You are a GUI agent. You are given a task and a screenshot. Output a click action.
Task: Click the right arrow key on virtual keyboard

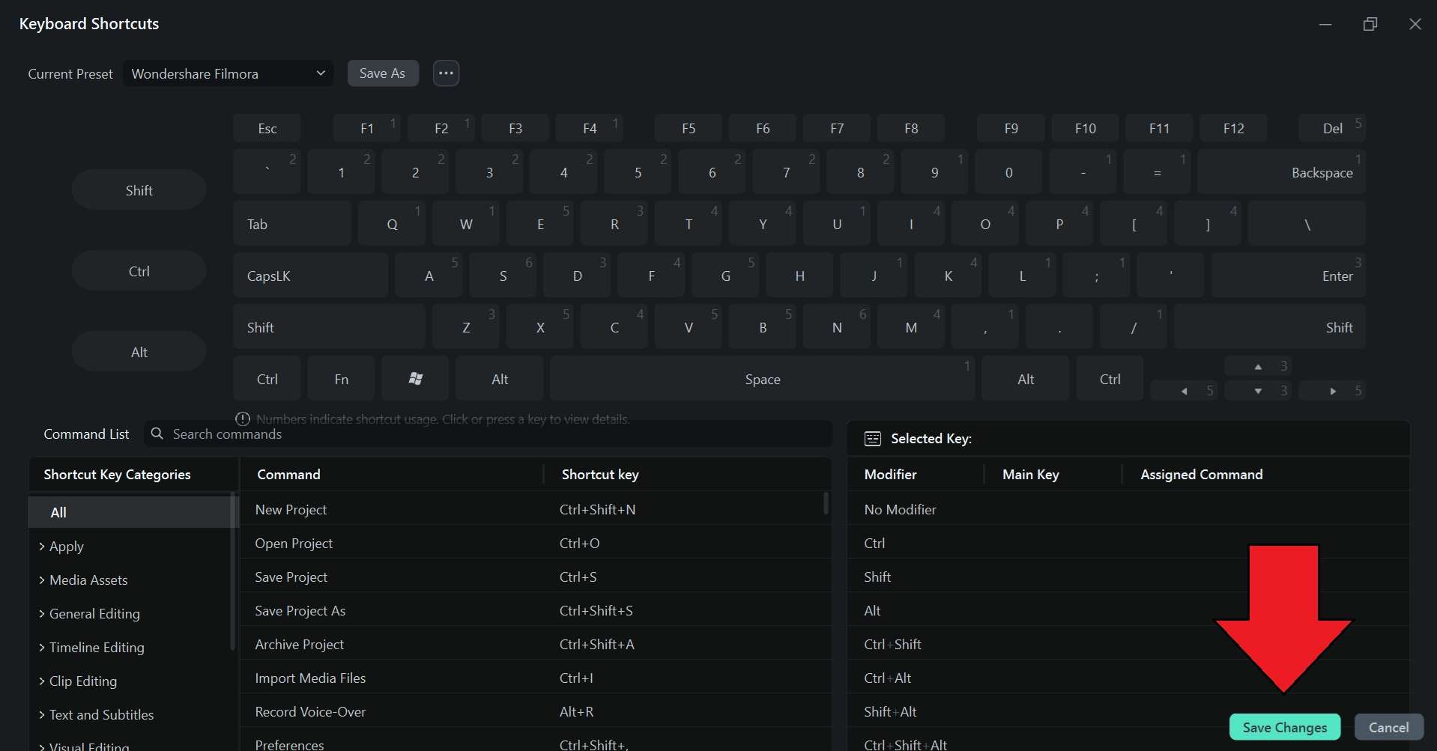point(1332,391)
